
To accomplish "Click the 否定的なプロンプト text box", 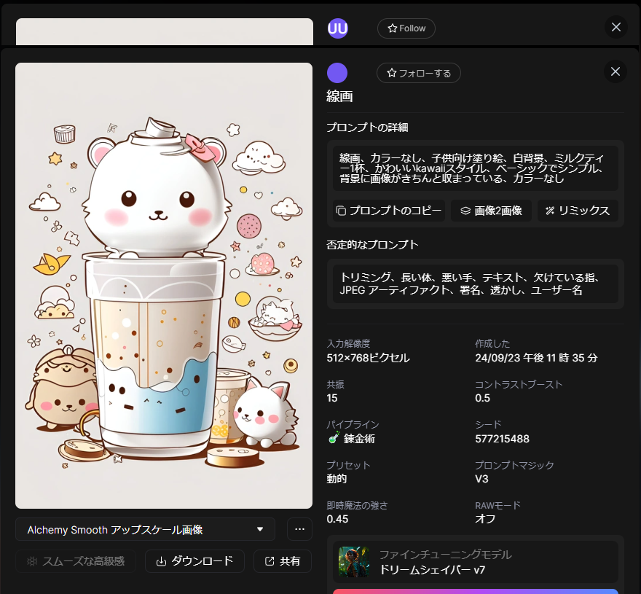I will click(475, 284).
